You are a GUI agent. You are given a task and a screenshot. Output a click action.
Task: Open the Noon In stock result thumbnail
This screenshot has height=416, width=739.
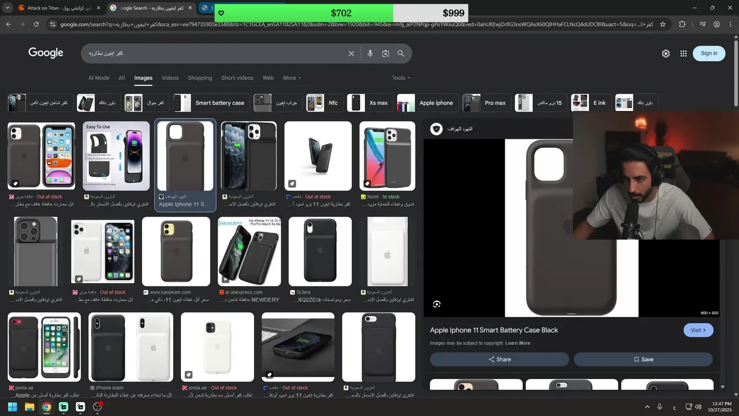coord(387,156)
